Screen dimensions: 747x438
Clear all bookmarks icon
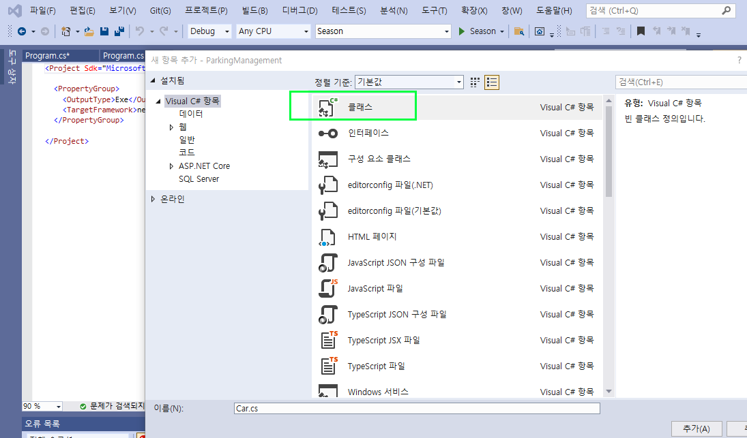pyautogui.click(x=686, y=31)
